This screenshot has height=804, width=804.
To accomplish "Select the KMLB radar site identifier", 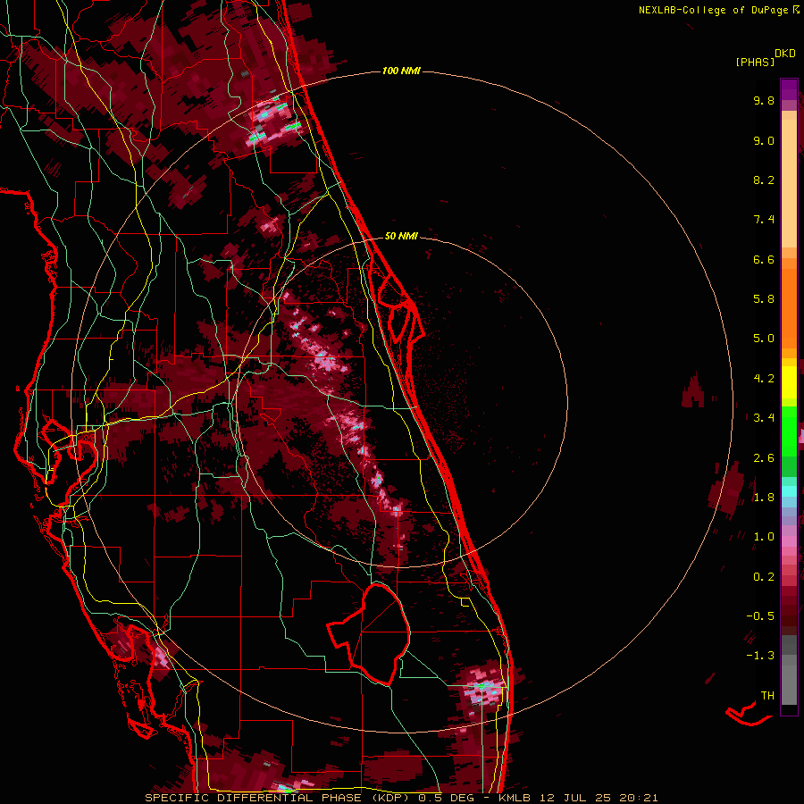I will pos(515,798).
